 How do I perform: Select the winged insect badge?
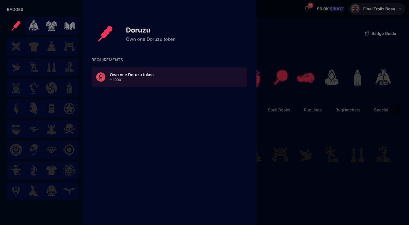(x=69, y=191)
